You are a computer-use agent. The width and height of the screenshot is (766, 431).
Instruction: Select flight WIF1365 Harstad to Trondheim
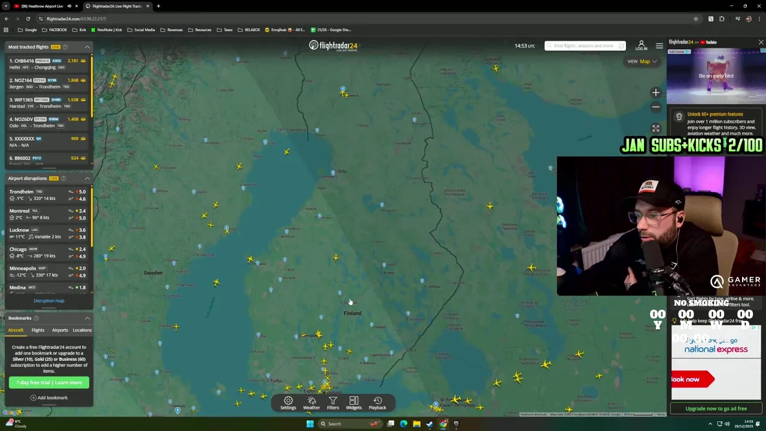click(x=47, y=102)
